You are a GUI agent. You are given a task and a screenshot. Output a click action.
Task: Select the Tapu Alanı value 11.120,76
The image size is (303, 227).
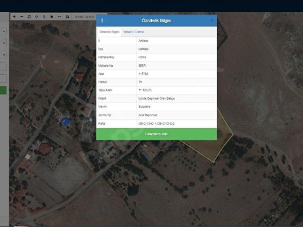click(145, 90)
